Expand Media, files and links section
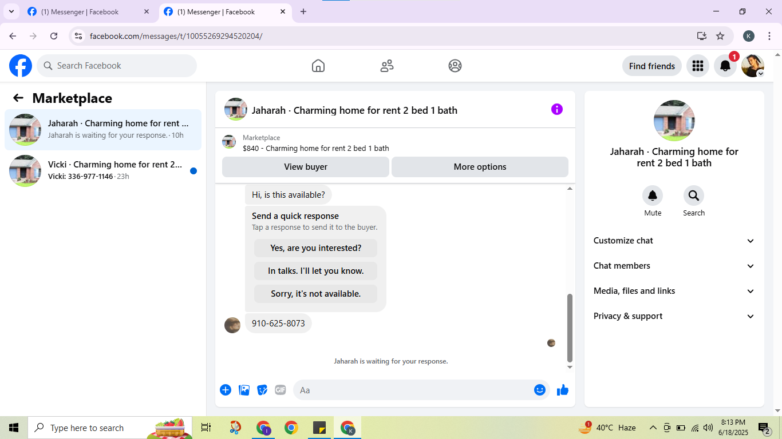The height and width of the screenshot is (439, 782). tap(674, 291)
